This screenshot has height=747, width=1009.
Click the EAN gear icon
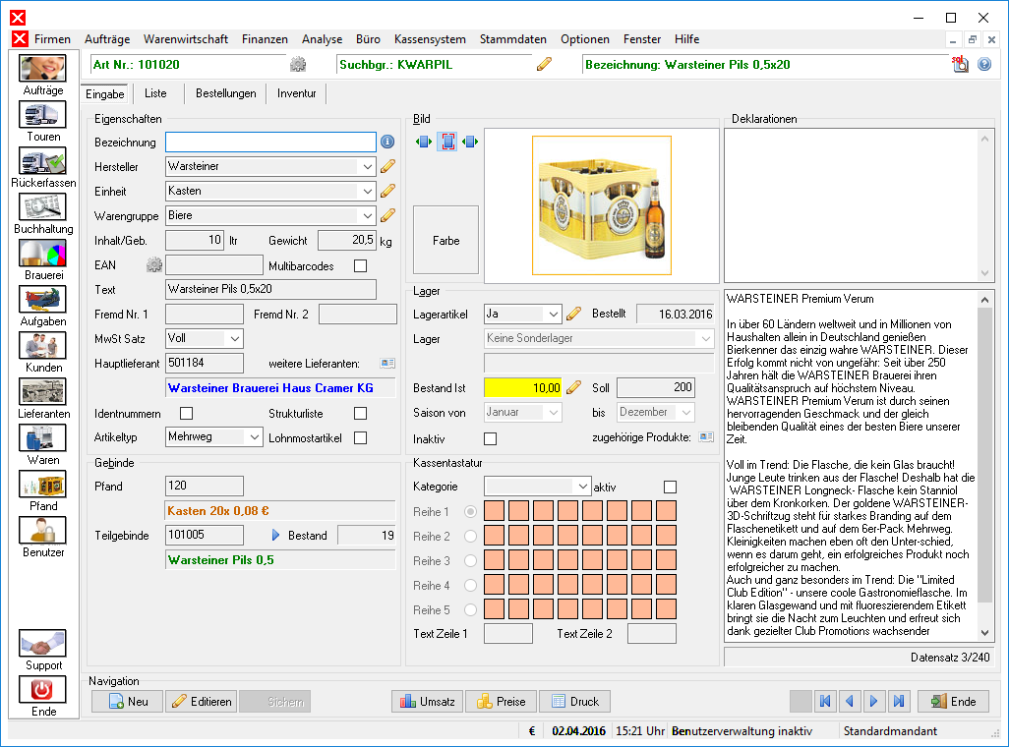(153, 265)
